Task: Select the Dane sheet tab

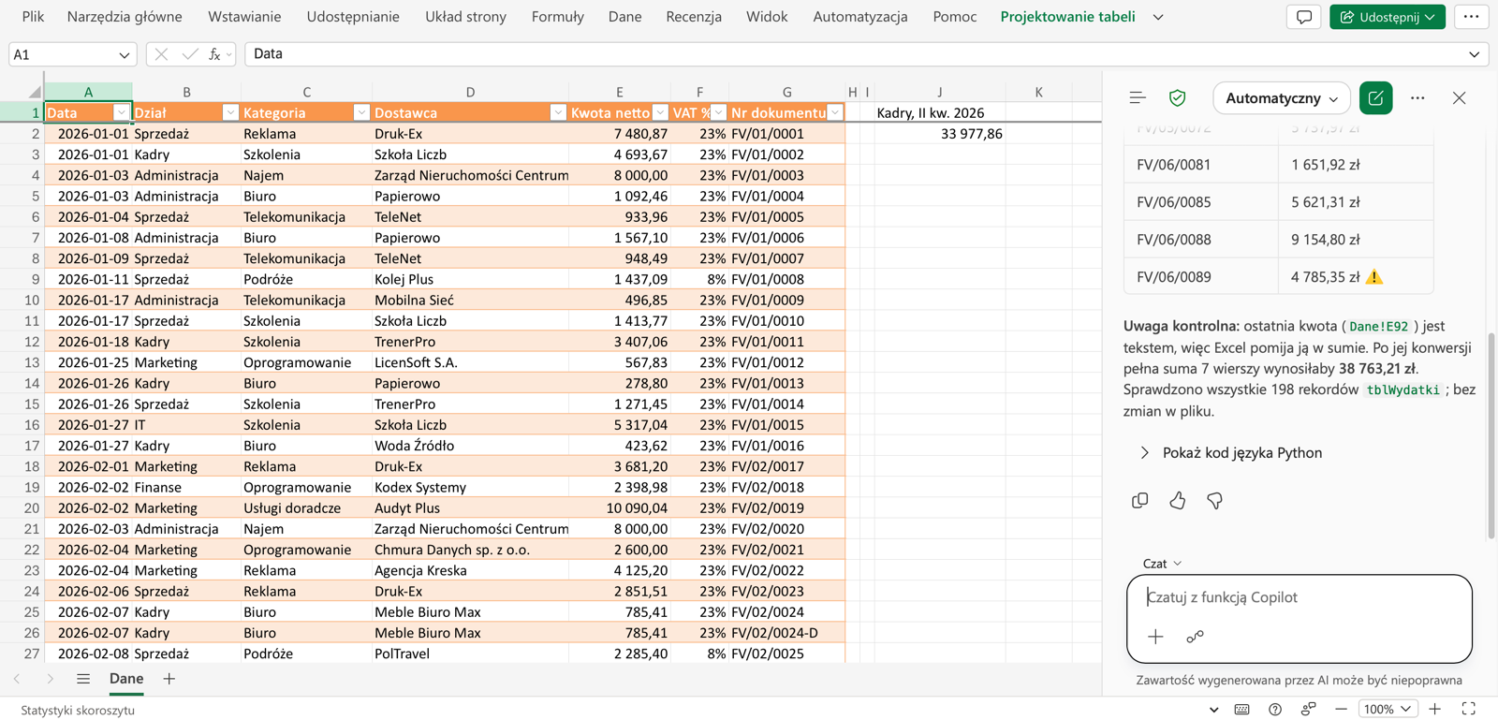Action: pyautogui.click(x=126, y=679)
